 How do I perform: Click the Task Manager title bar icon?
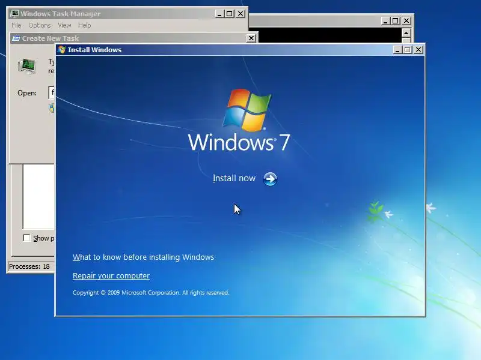[x=14, y=14]
